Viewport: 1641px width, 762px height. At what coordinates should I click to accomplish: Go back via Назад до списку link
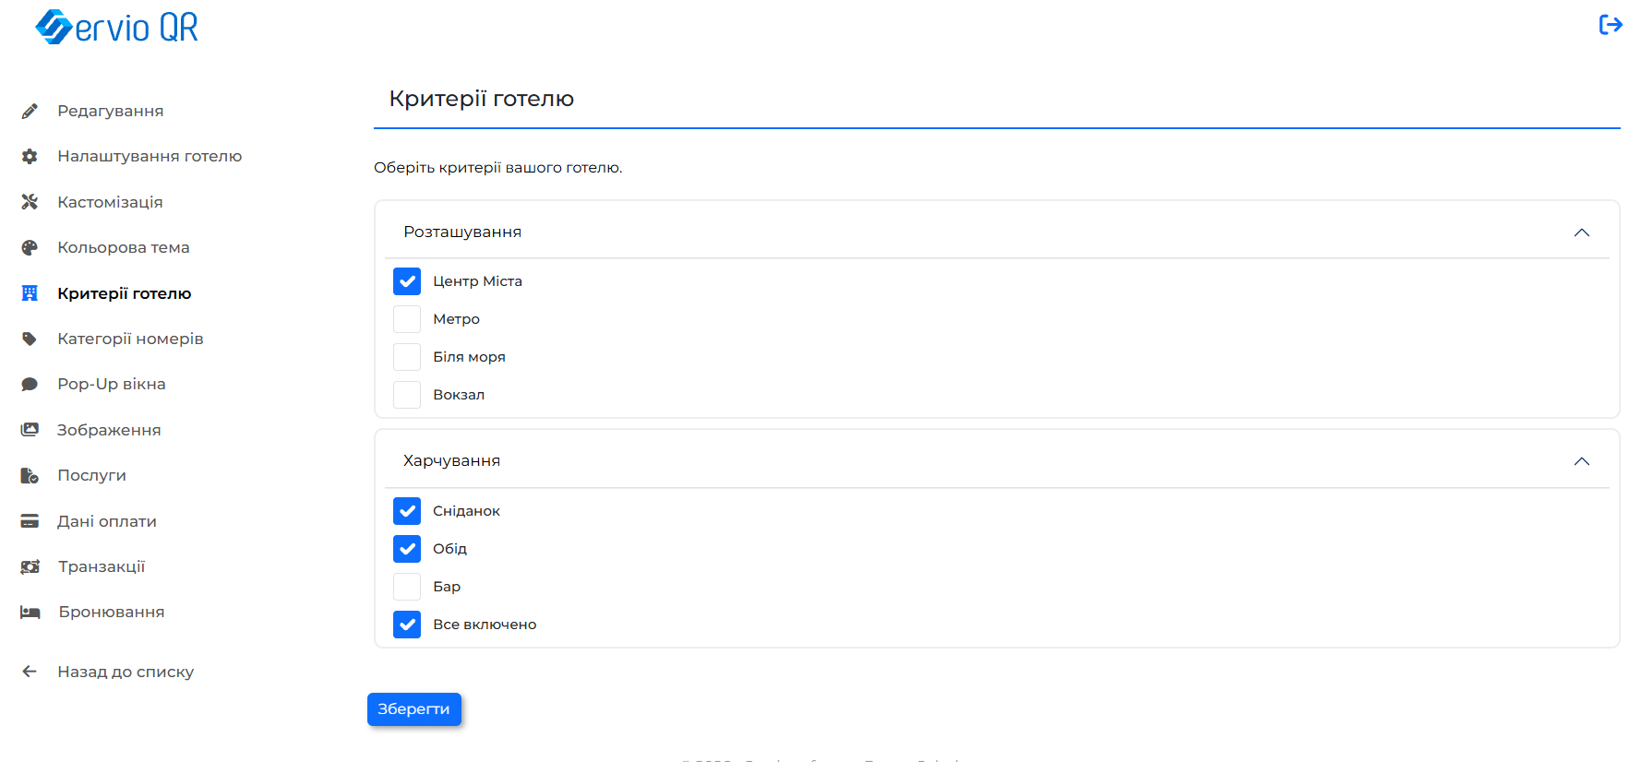click(x=126, y=672)
